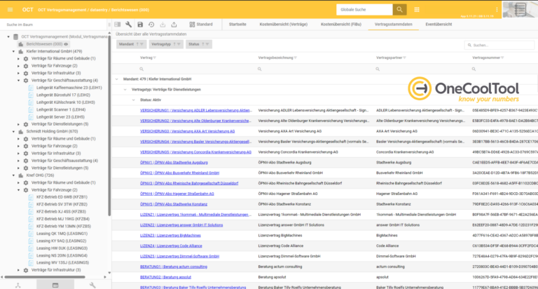
Task: Collapse Kiefer's Verträge für Geschäftsausstattung (4)
Action: coord(18,81)
